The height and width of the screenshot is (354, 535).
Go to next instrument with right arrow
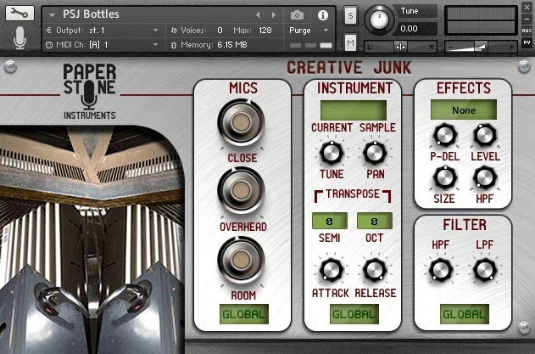274,14
